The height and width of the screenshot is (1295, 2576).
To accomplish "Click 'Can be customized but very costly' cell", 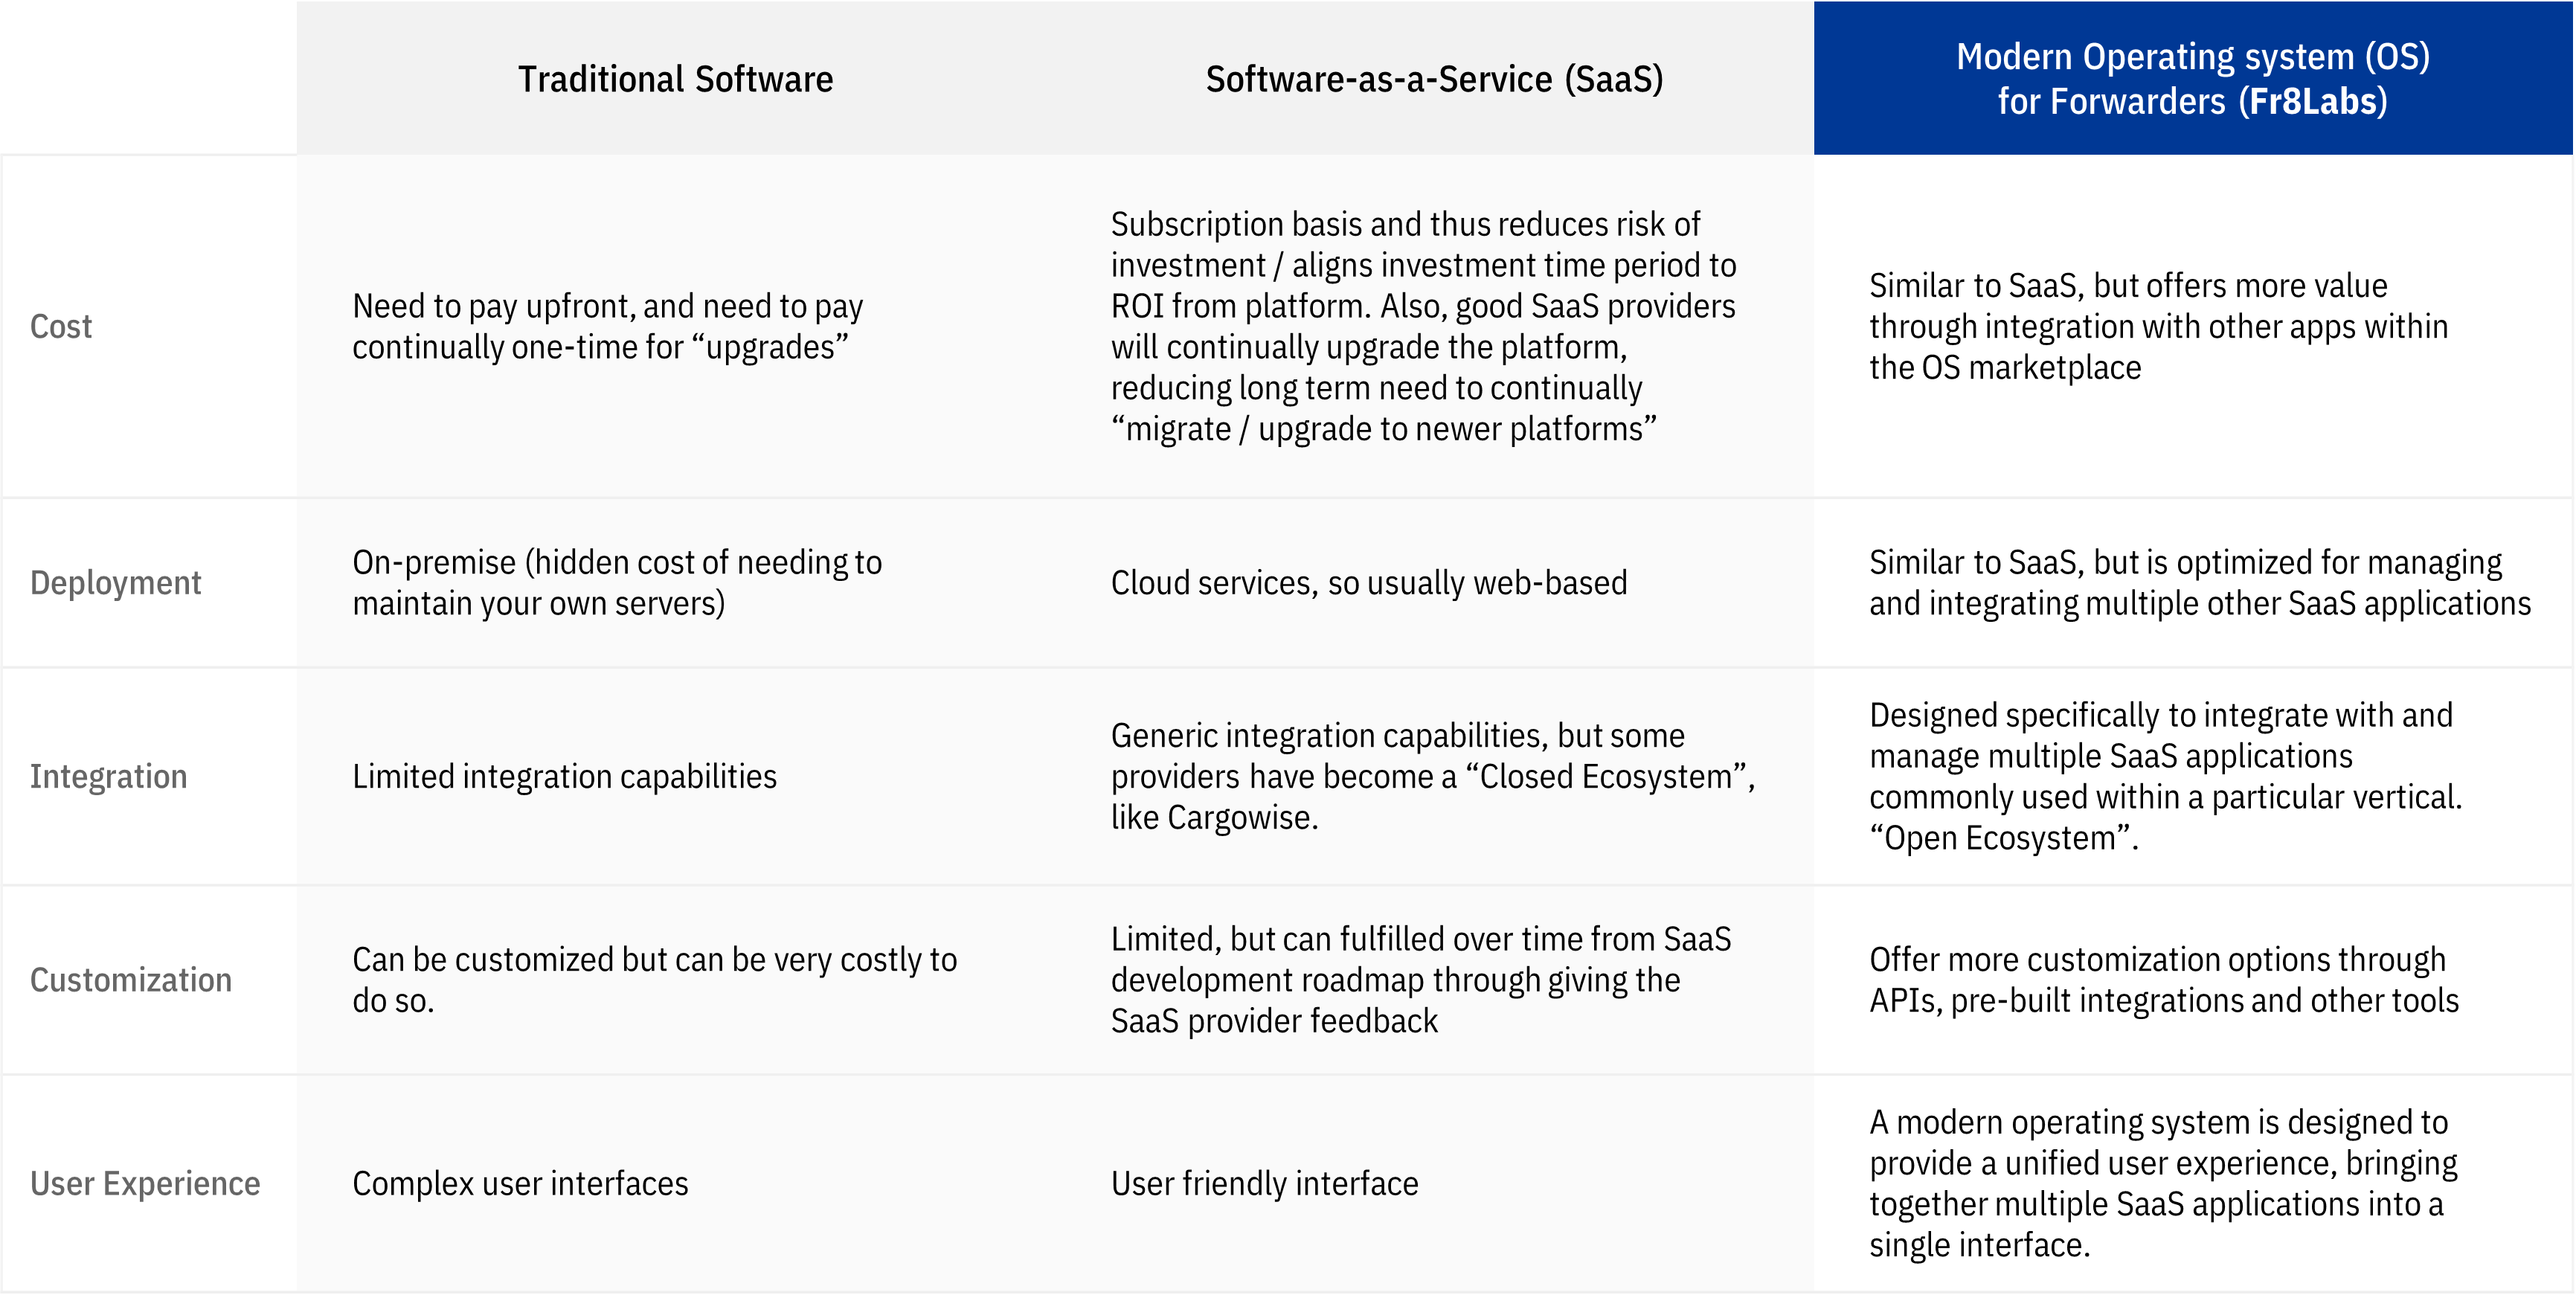I will pyautogui.click(x=655, y=979).
